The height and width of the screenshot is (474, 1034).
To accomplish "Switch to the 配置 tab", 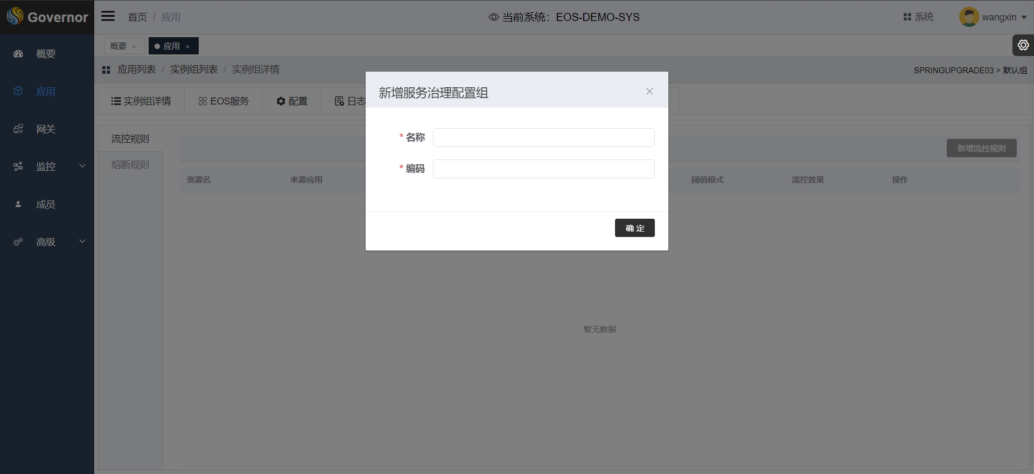I will tap(292, 101).
